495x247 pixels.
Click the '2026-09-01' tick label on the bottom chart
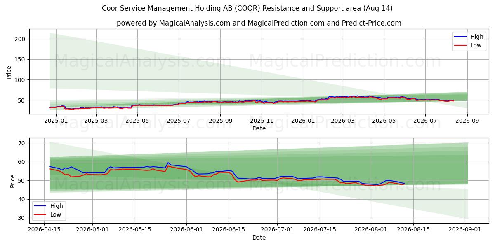(465, 230)
